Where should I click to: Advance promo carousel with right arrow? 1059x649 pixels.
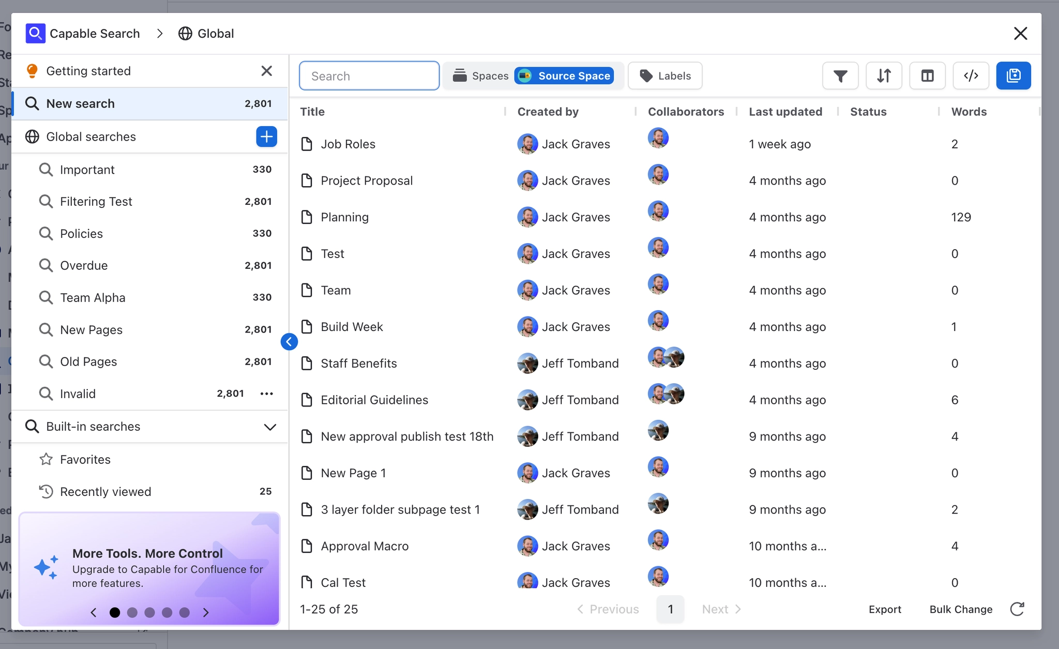coord(206,612)
